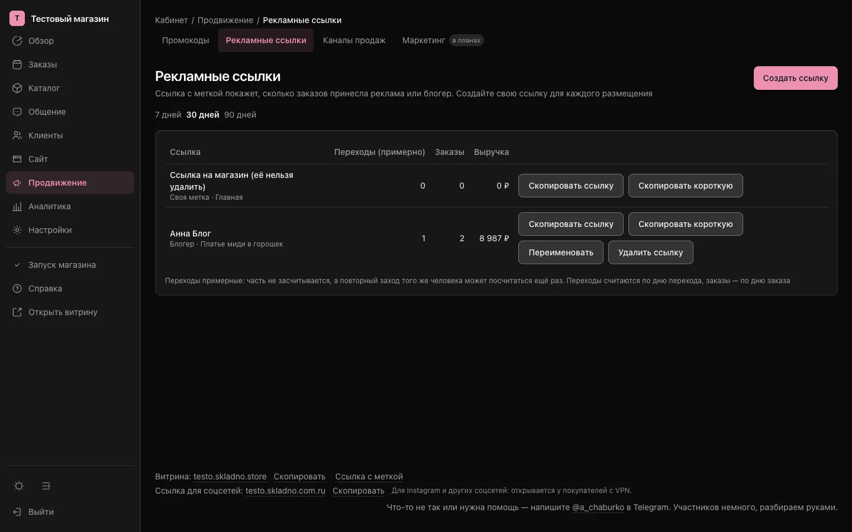Click the 8 987 ₽ revenue value
This screenshot has width=852, height=532.
point(494,238)
